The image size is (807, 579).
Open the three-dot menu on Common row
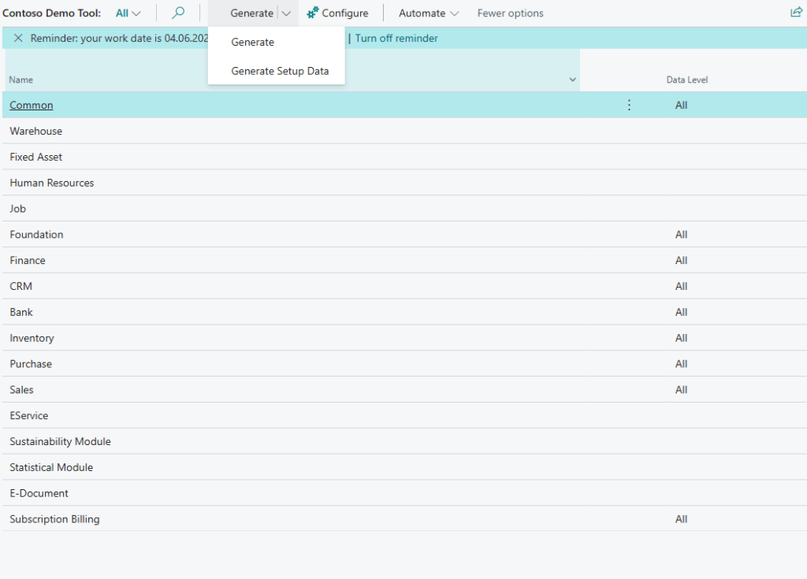coord(629,105)
